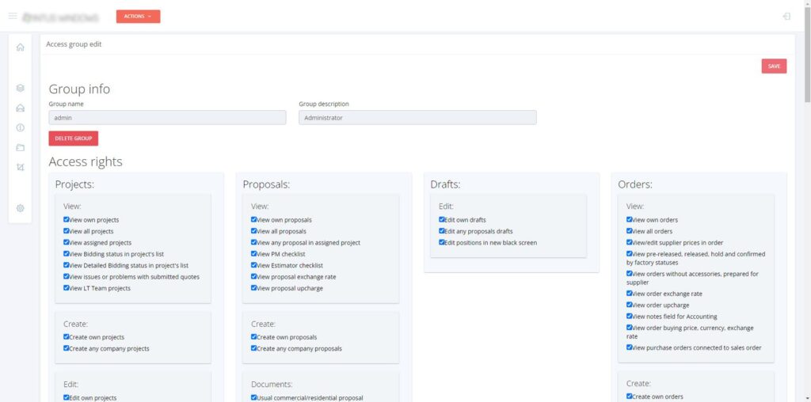Toggle View LT Team projects checkbox
811x402 pixels.
(66, 288)
